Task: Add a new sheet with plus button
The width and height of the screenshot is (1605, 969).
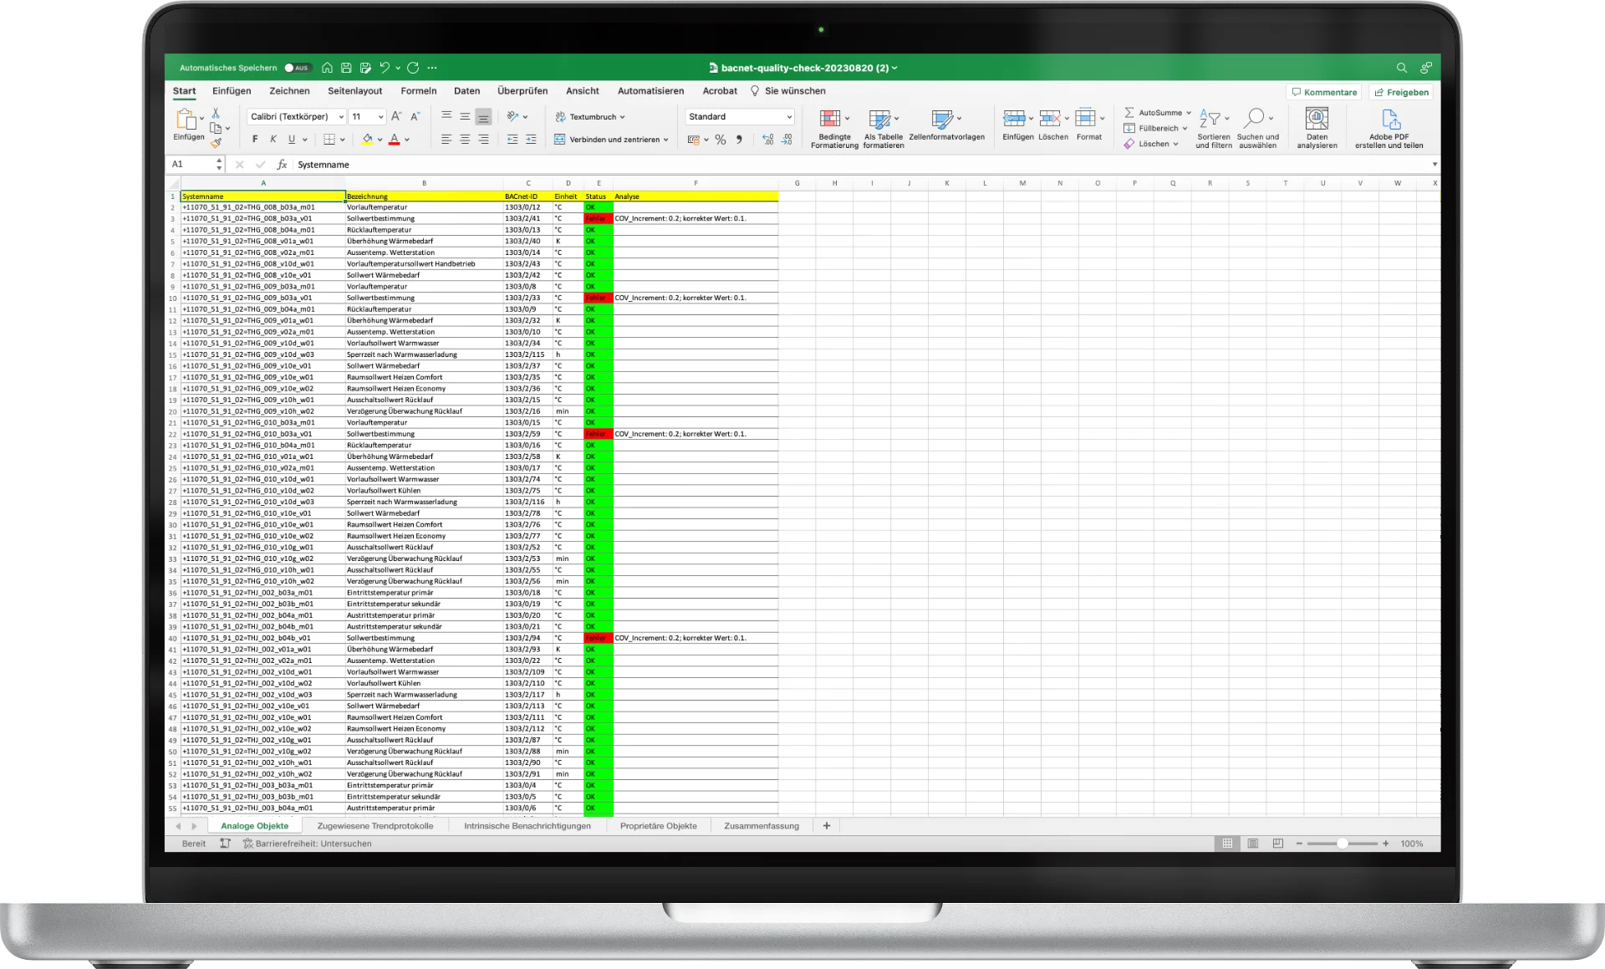Action: tap(827, 826)
